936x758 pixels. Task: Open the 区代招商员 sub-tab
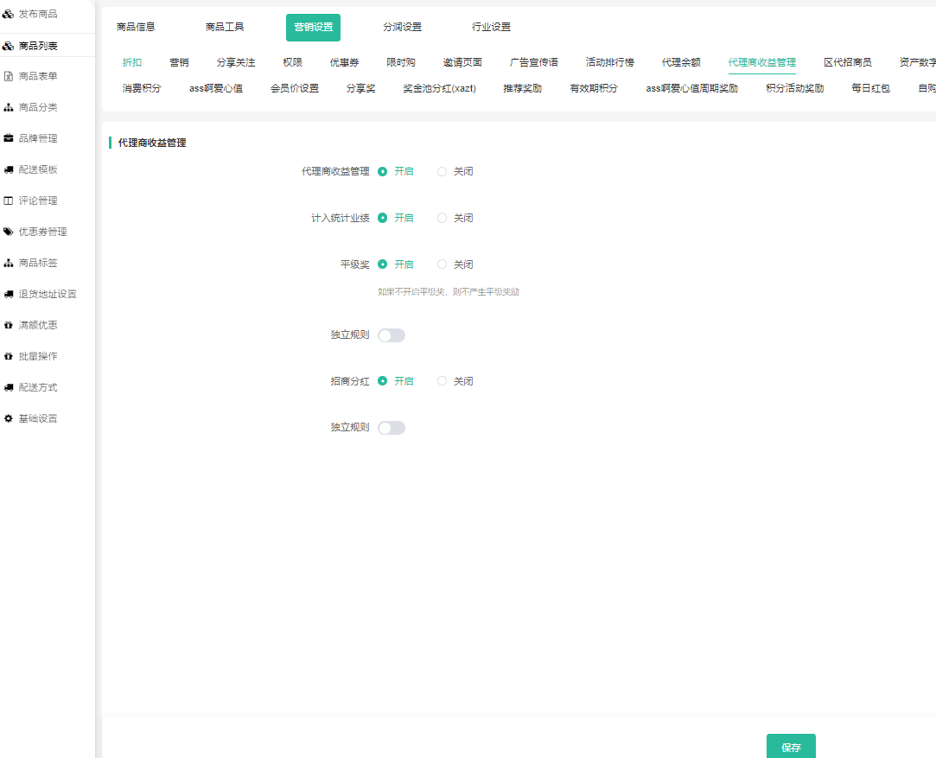tap(848, 62)
